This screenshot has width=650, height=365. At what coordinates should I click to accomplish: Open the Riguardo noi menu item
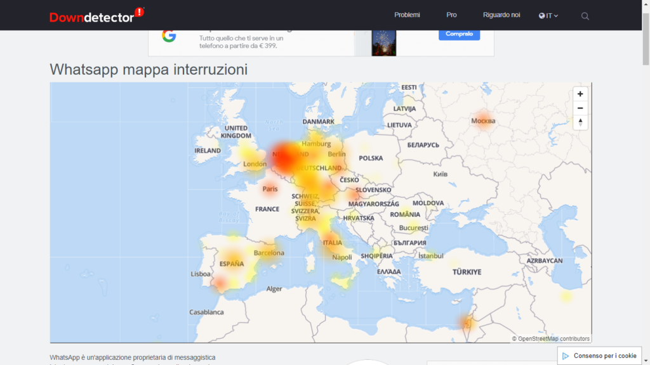coord(501,15)
